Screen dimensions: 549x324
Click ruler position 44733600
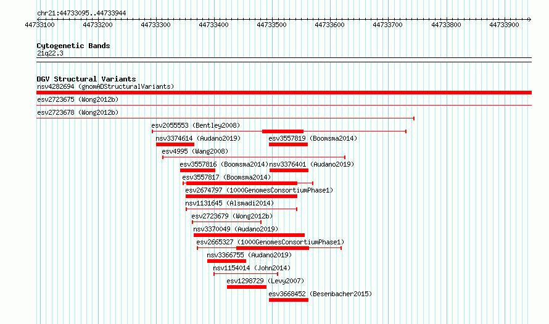[330, 25]
